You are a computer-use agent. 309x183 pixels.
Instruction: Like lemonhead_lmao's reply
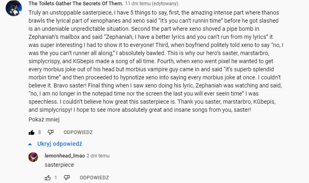[48, 178]
